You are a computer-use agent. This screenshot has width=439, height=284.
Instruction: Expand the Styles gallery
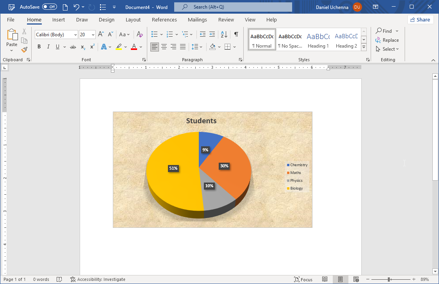click(x=363, y=46)
